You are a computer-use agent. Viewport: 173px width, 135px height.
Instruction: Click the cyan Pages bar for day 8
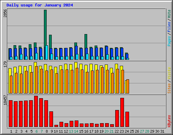coord(47,53)
